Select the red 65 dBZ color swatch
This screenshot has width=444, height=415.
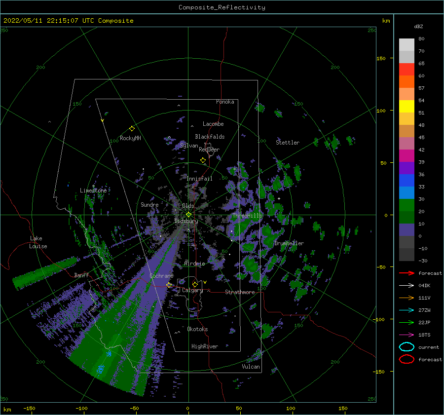[x=407, y=70]
